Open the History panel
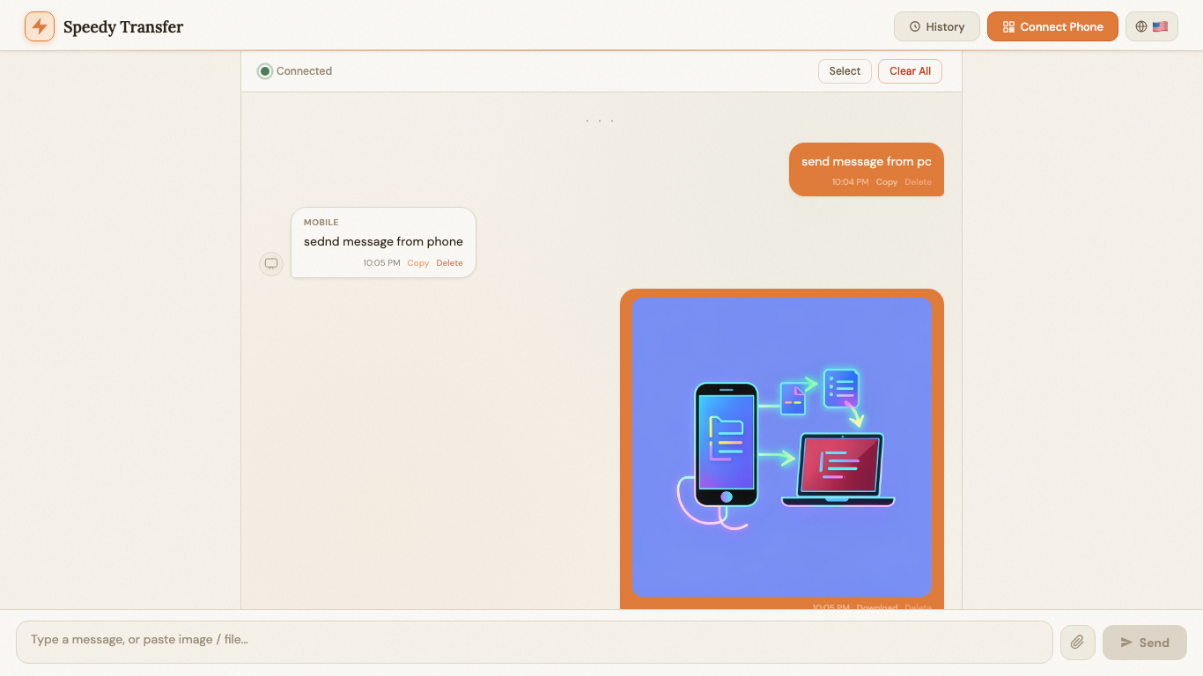The height and width of the screenshot is (676, 1203). [x=937, y=26]
